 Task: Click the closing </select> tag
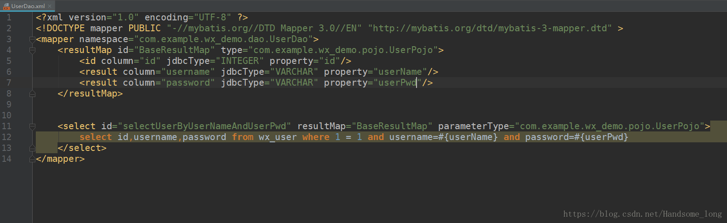[x=82, y=148]
